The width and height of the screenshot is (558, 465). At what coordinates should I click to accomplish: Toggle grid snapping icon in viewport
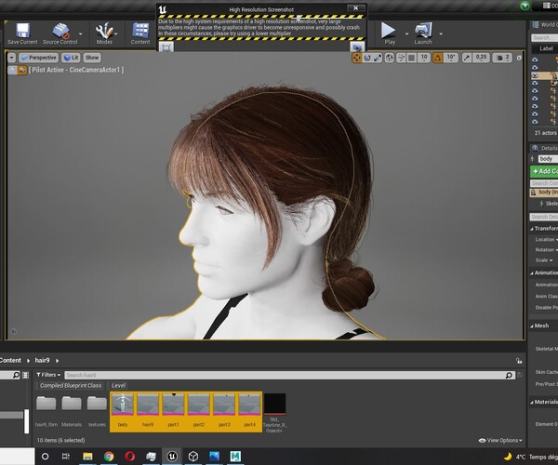coord(412,58)
